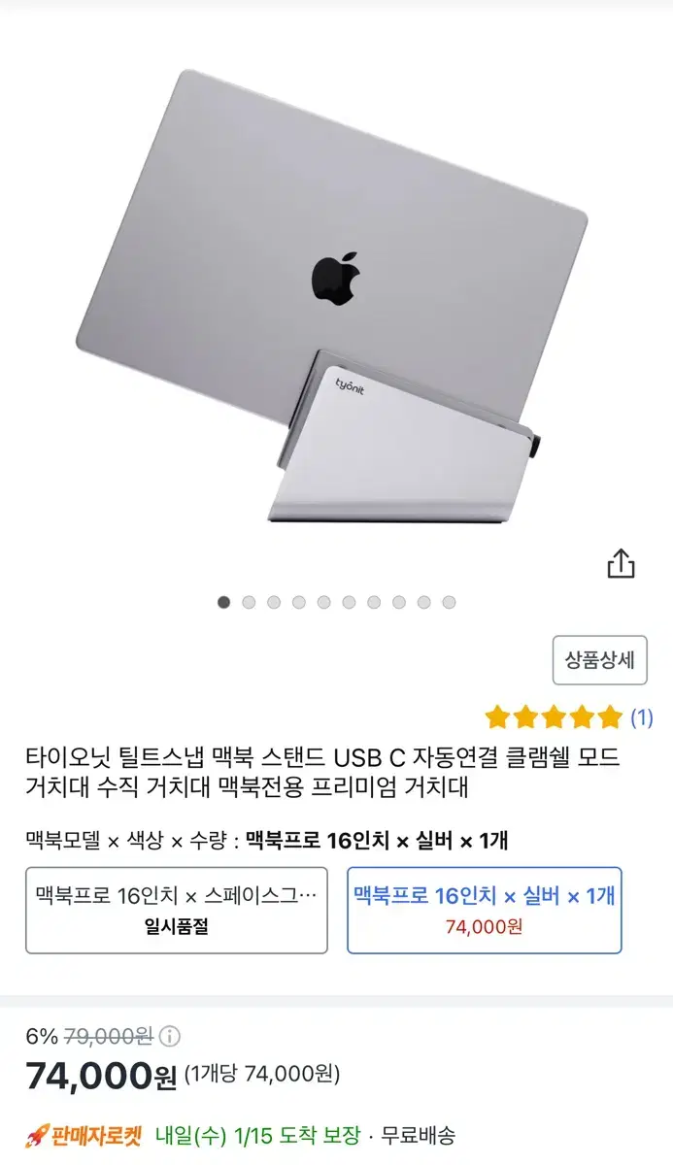Open the (1) review count link
The height and width of the screenshot is (1165, 673).
(x=641, y=718)
